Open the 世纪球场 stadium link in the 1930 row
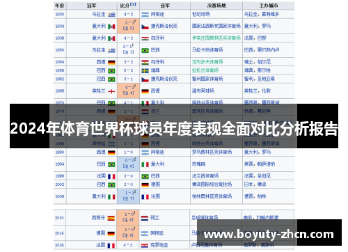Screen dimensions: 348x252 [x=200, y=14]
